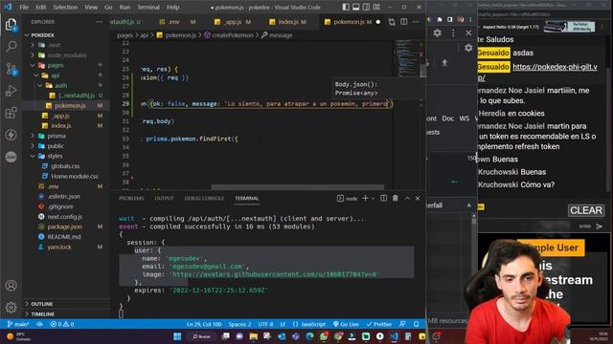
Task: Close the terminal panel
Action: click(x=418, y=198)
